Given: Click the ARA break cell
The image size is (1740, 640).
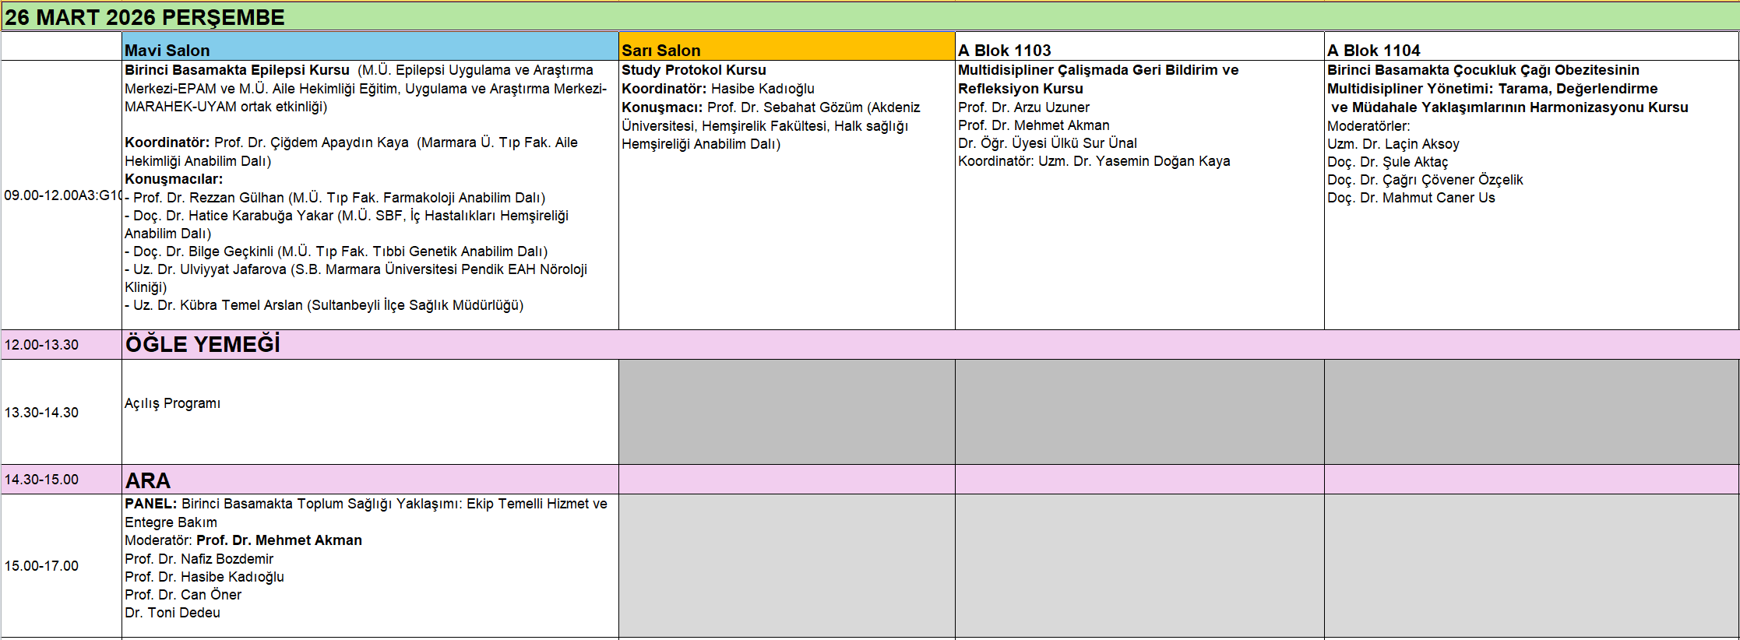Looking at the screenshot, I should pyautogui.click(x=370, y=480).
